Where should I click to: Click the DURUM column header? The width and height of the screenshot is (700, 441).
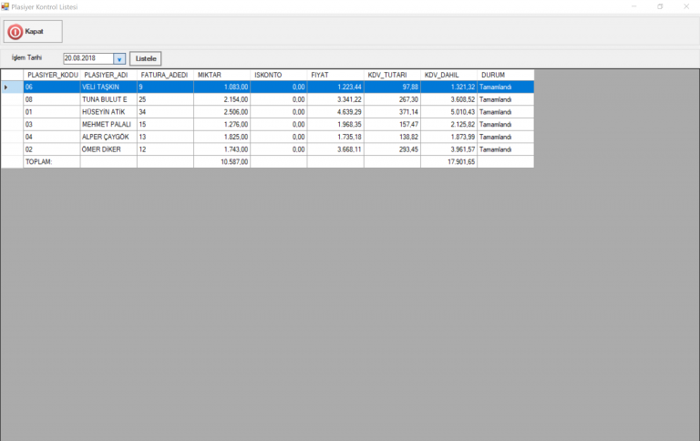pos(505,75)
